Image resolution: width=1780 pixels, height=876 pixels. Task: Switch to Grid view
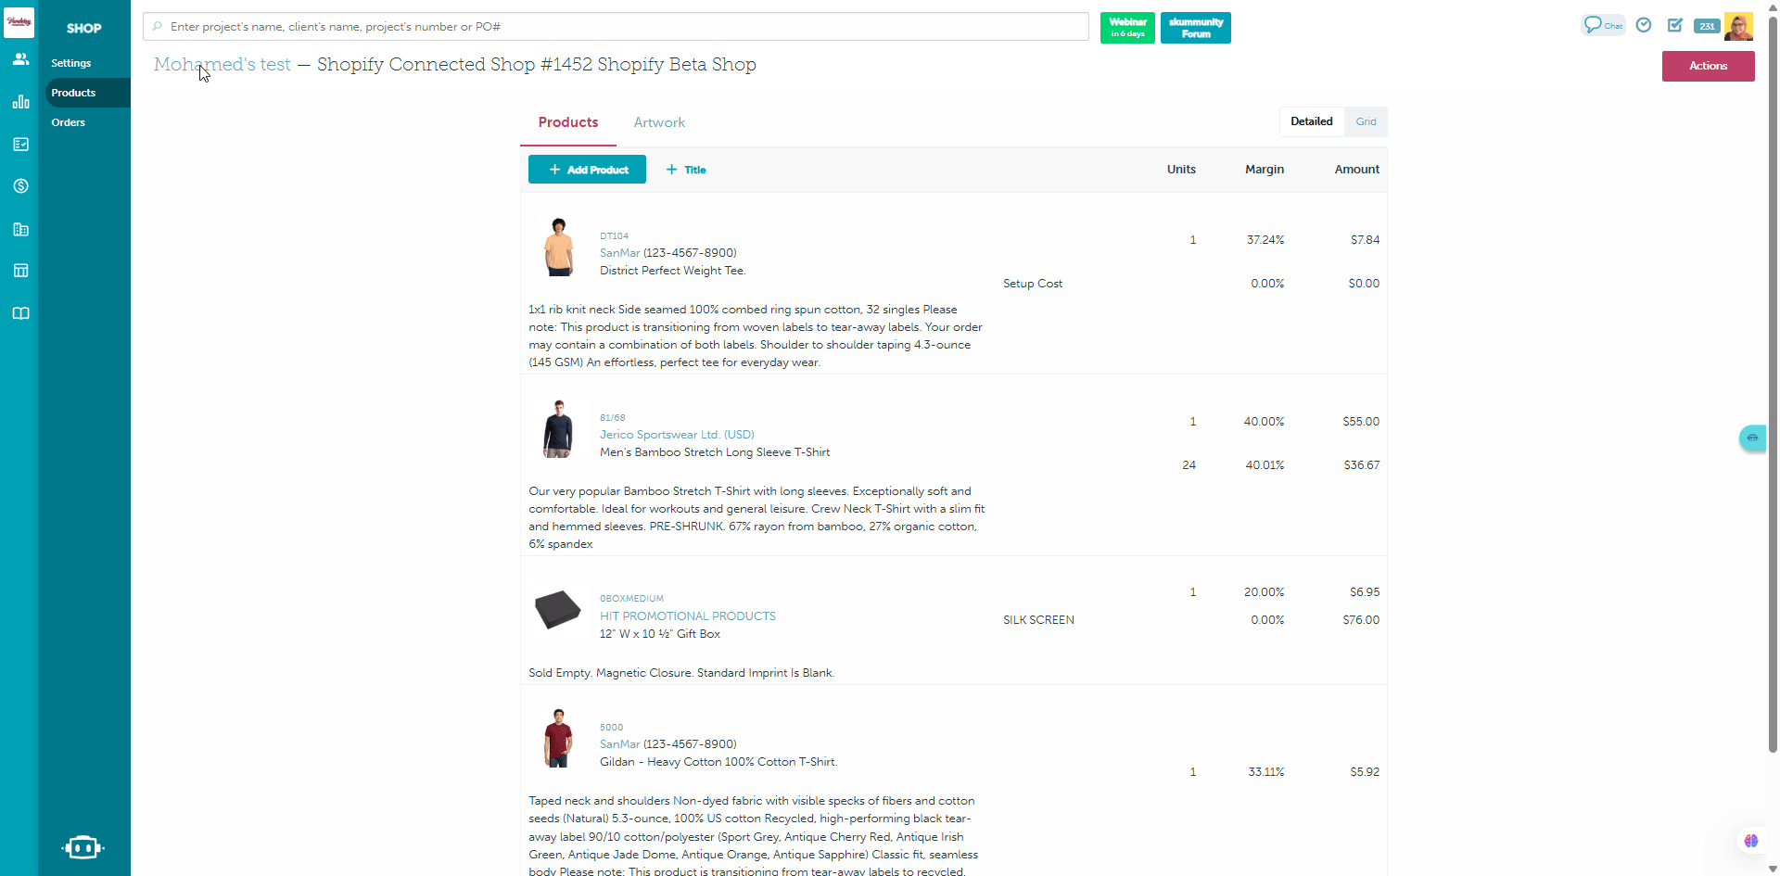tap(1366, 121)
